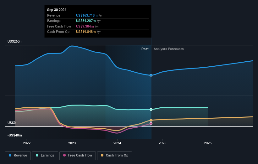Click the Cash From Op orange data point marker
The image size is (258, 164).
151,120
